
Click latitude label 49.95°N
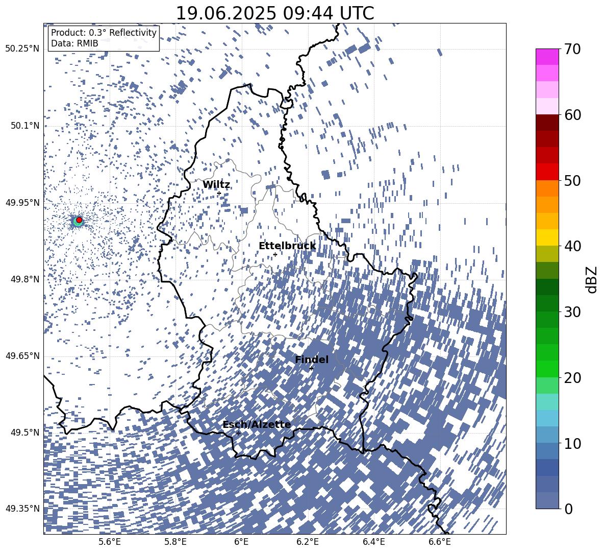click(22, 202)
